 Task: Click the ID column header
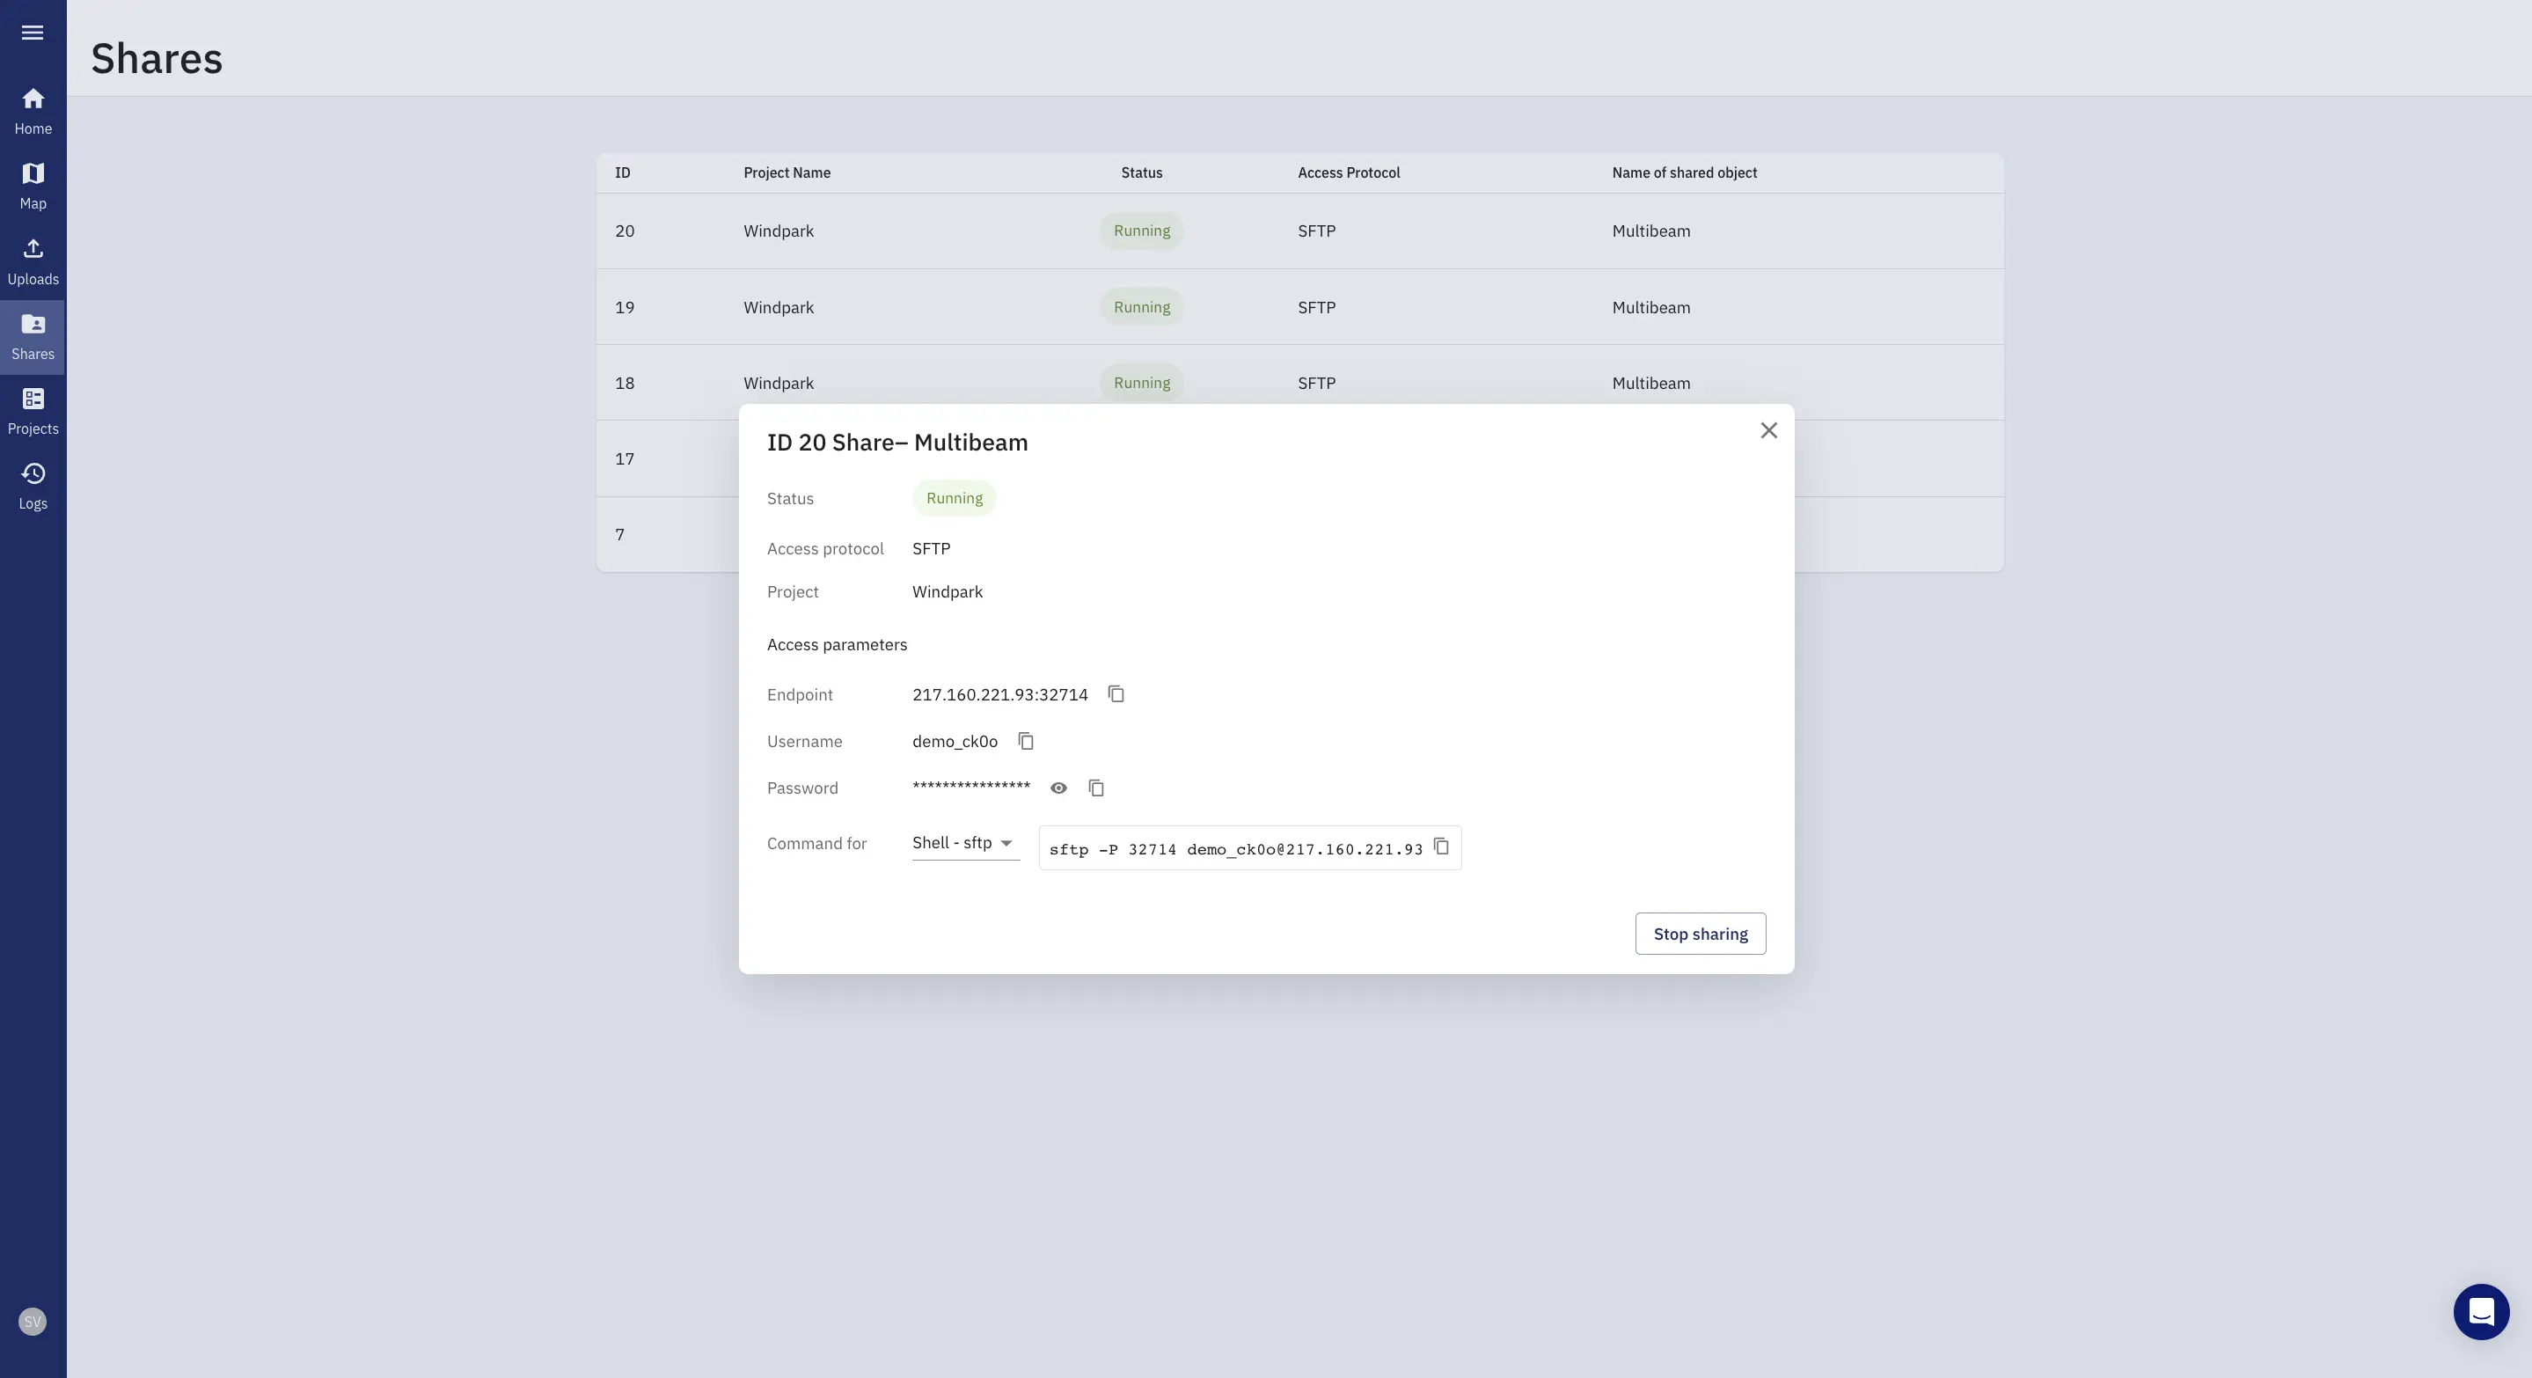click(622, 173)
